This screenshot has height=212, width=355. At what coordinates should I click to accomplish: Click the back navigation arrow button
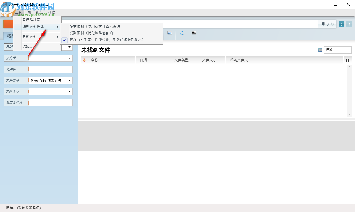click(341, 24)
